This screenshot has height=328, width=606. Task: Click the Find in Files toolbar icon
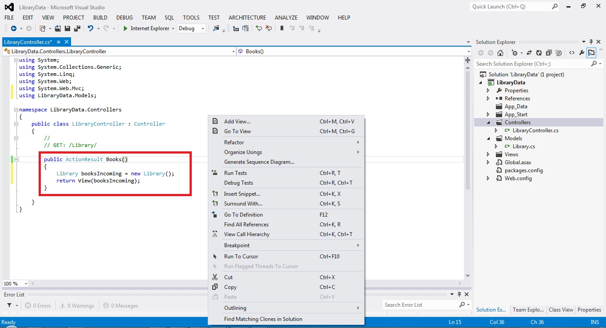pyautogui.click(x=216, y=28)
